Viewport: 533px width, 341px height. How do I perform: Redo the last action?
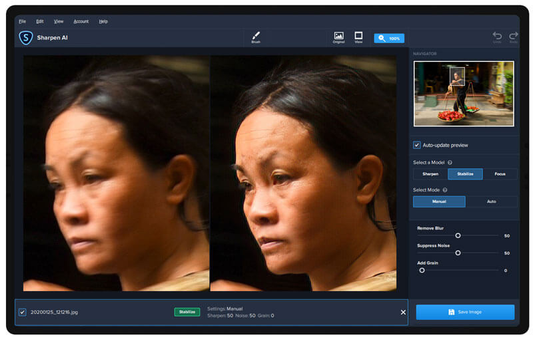pos(513,37)
